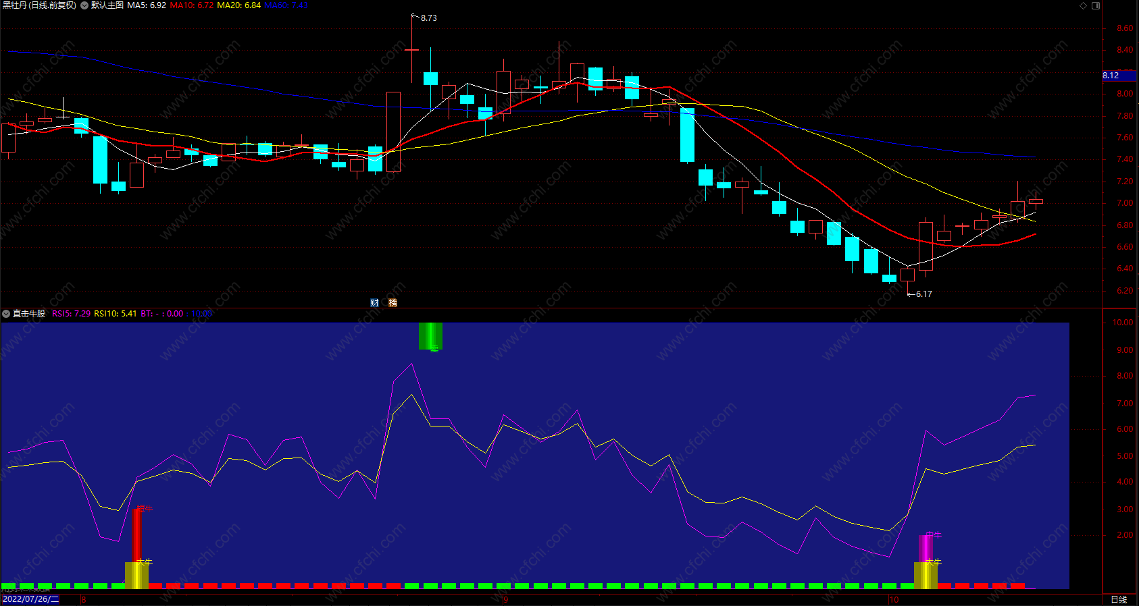Screen dimensions: 1139x606
Task: Click the MA10: 6.72 label
Action: click(192, 5)
